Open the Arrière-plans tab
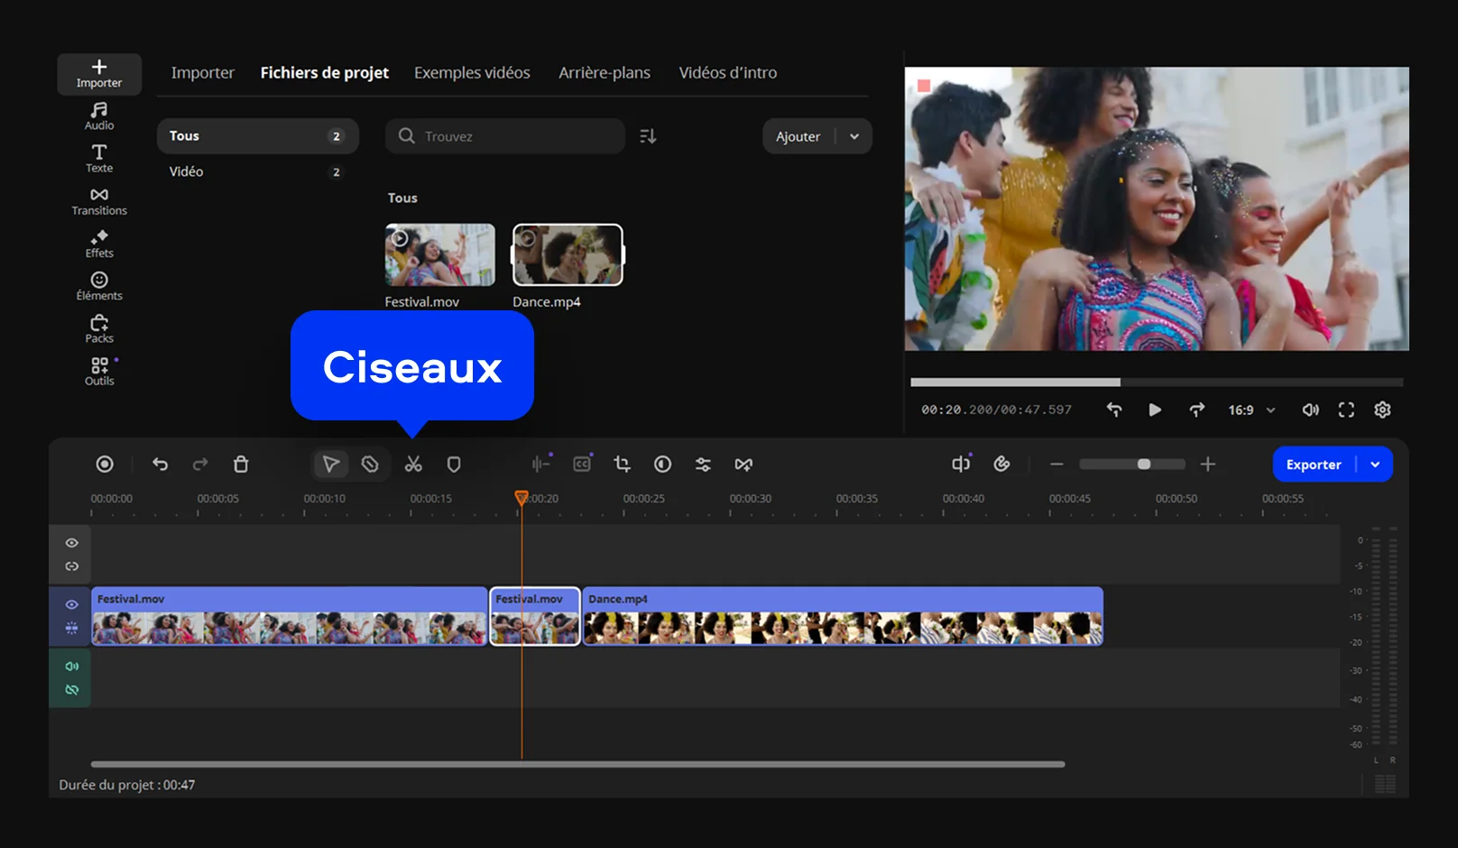 [604, 72]
